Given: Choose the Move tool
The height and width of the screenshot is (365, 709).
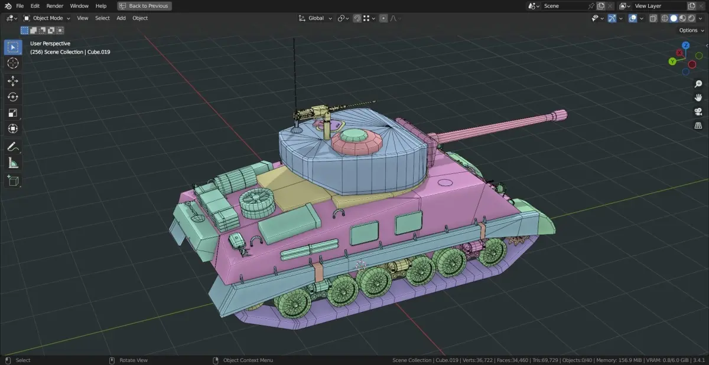Looking at the screenshot, I should [x=13, y=81].
